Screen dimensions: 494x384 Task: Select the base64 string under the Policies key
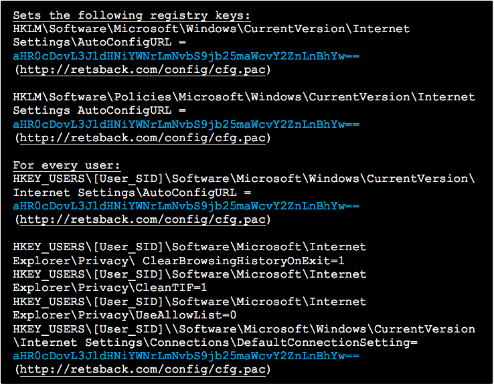pos(186,124)
